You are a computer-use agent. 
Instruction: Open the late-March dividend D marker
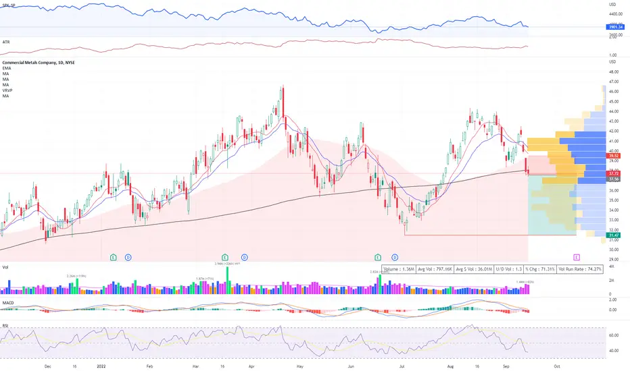tap(244, 257)
